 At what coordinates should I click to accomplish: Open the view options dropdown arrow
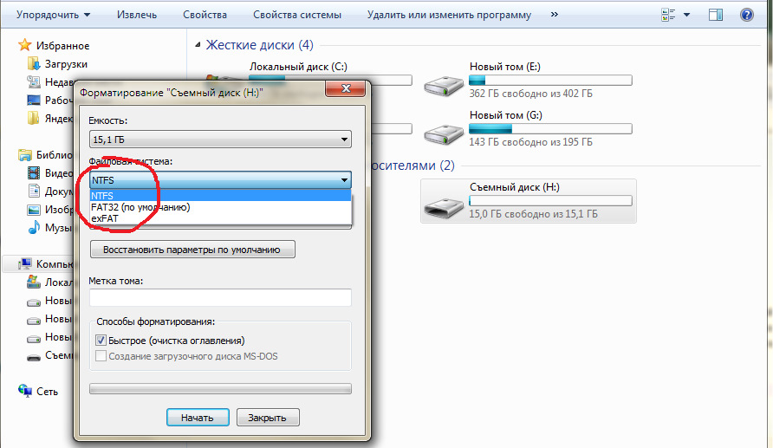click(x=686, y=15)
